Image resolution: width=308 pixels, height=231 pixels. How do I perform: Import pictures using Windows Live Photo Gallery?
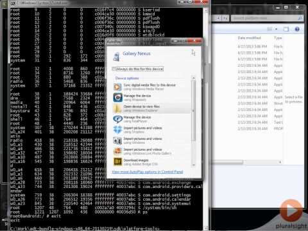tap(151, 151)
